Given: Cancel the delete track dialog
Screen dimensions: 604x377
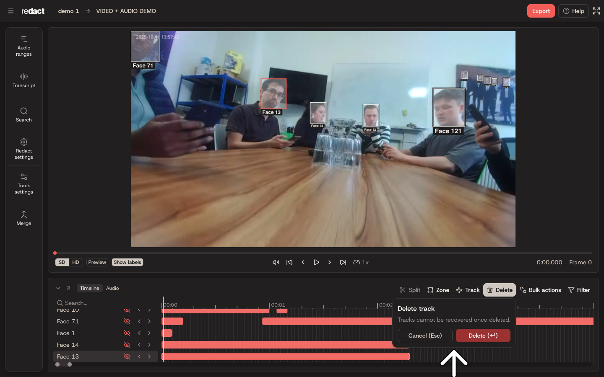Looking at the screenshot, I should click(425, 336).
